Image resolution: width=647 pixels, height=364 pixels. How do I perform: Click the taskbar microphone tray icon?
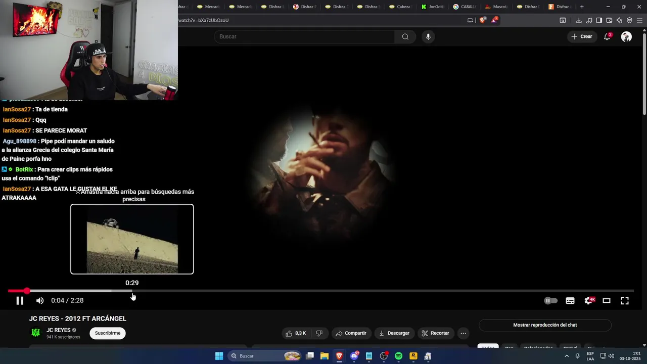pos(577,356)
